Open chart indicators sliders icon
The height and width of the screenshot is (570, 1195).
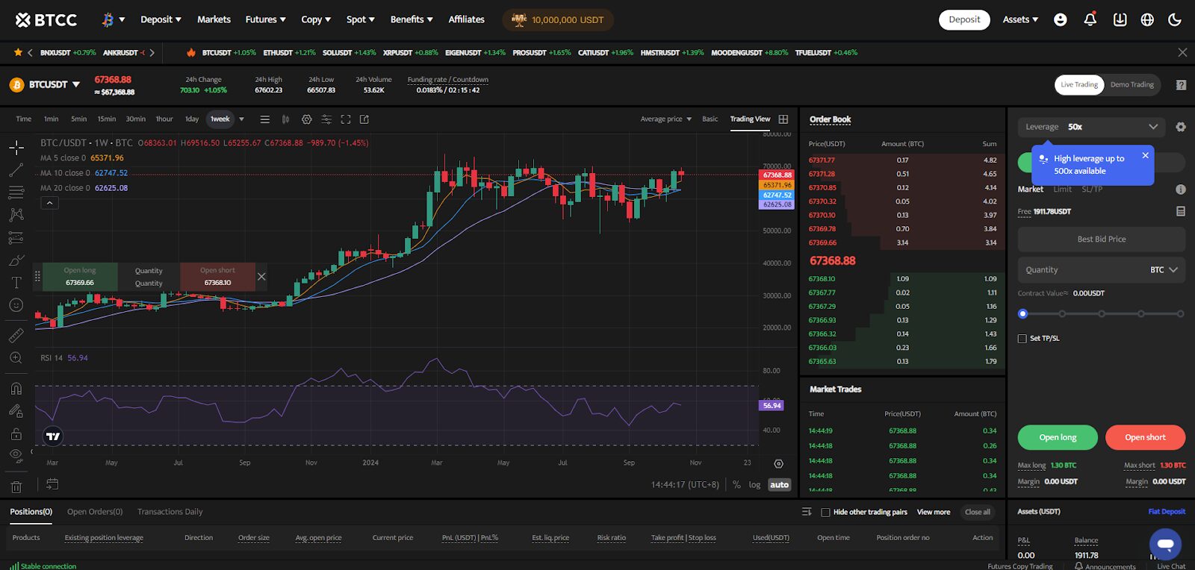326,119
